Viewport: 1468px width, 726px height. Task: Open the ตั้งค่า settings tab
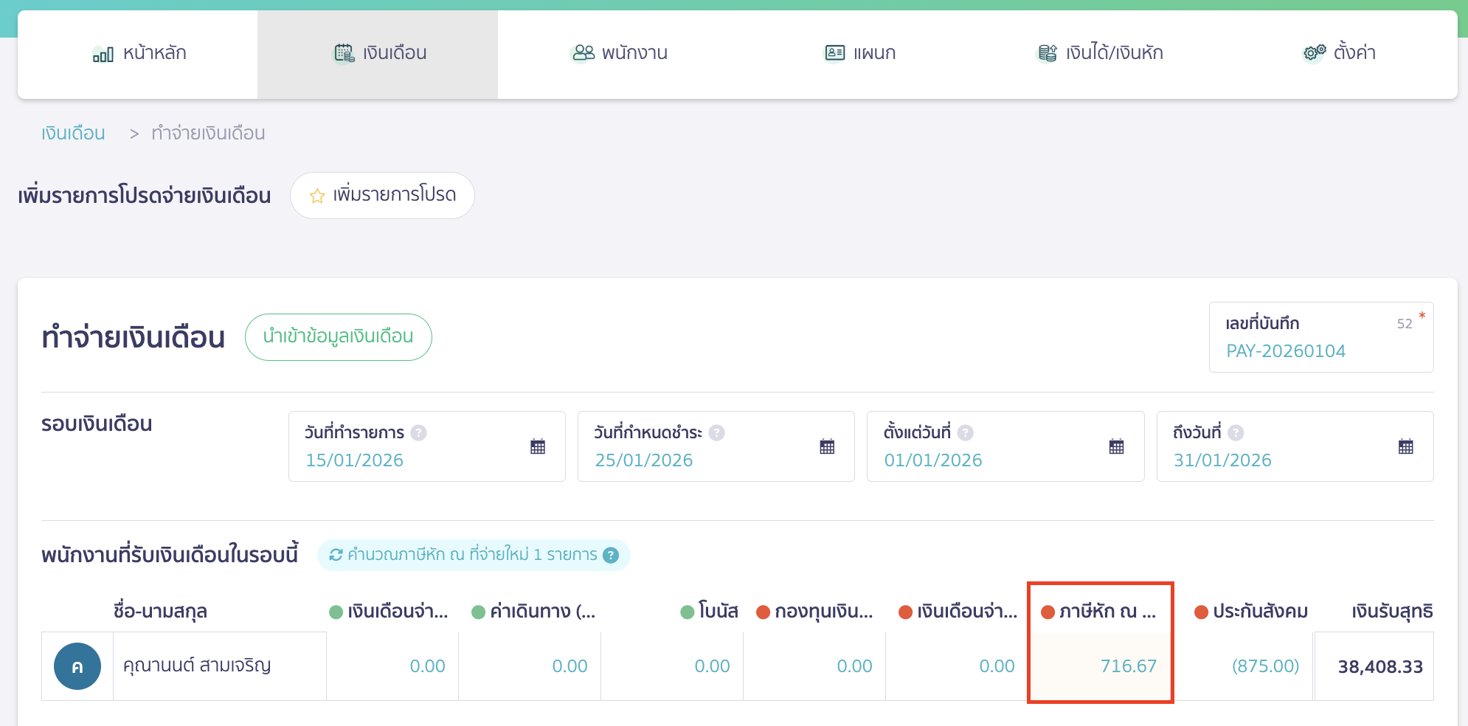pos(1339,53)
